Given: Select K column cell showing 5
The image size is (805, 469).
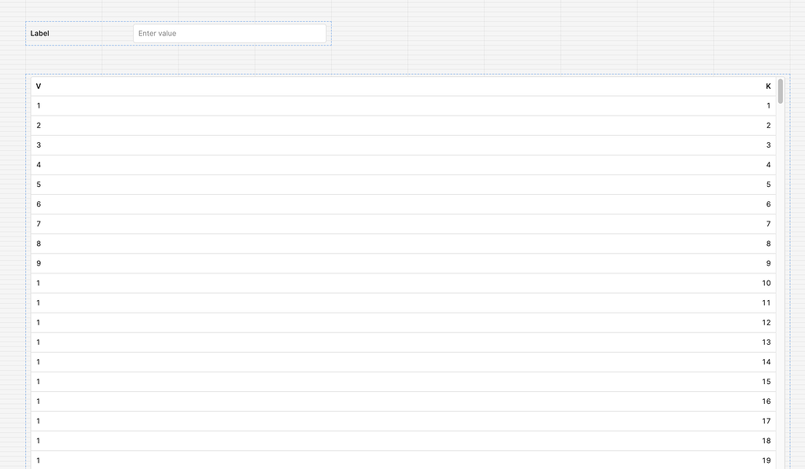Looking at the screenshot, I should click(x=769, y=184).
